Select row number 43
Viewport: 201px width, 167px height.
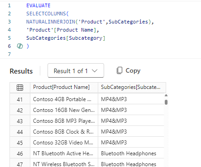[20, 121]
